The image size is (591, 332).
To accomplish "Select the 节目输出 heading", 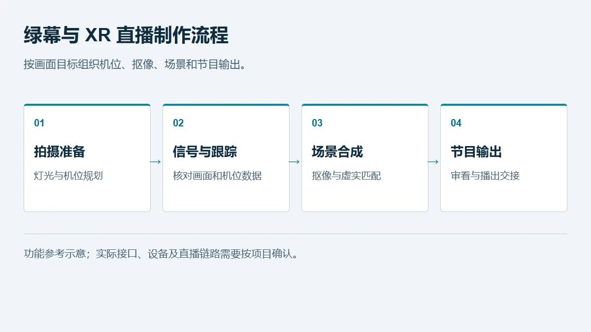I will tap(476, 151).
